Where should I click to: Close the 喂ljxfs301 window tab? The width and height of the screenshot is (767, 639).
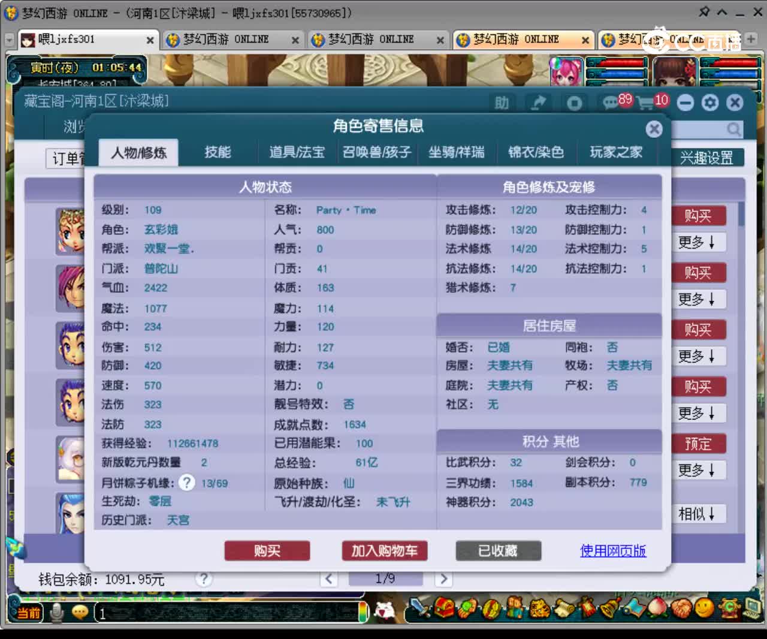tap(150, 40)
